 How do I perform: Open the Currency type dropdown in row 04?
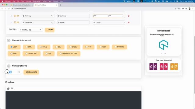38,16
